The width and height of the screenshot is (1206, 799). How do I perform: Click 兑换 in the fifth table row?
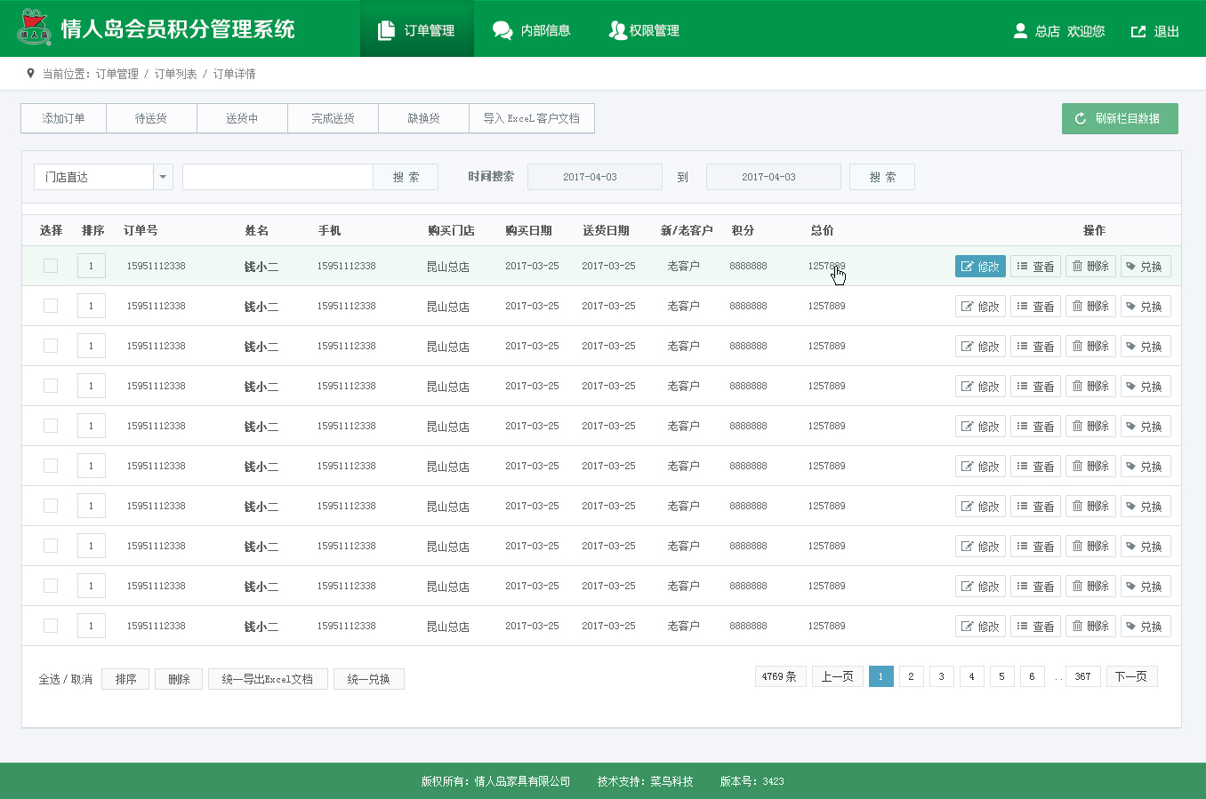pyautogui.click(x=1146, y=427)
